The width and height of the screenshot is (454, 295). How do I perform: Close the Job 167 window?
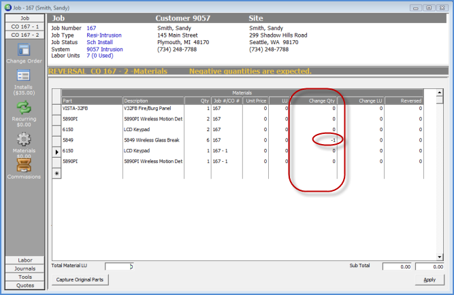point(442,7)
